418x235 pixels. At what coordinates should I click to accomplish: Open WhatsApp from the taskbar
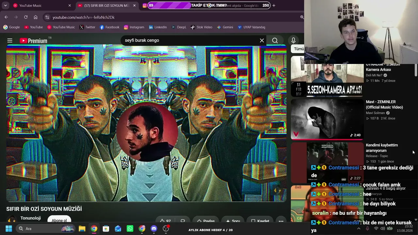pos(130,228)
